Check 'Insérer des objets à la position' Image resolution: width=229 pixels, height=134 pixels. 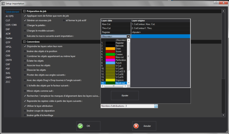pos(25,51)
